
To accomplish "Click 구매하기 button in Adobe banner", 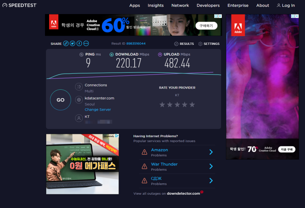I will 206,25.
